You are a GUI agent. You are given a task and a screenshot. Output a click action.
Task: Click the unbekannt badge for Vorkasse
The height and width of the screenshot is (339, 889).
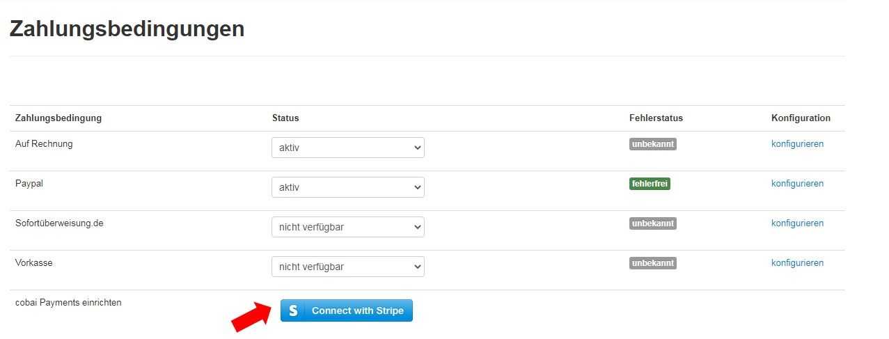click(653, 263)
